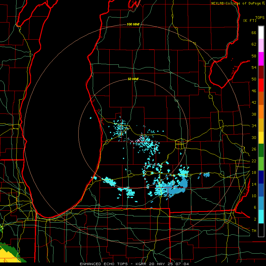
Task: Click the medium blue 18 kft swatch
Action: [x=261, y=190]
